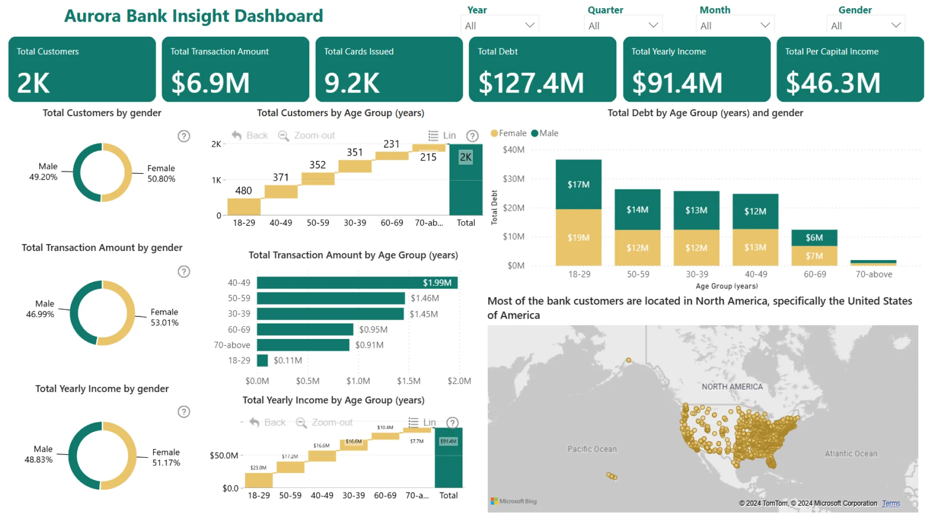
Task: Click Zoom-out on customers age group chart
Action: [306, 136]
